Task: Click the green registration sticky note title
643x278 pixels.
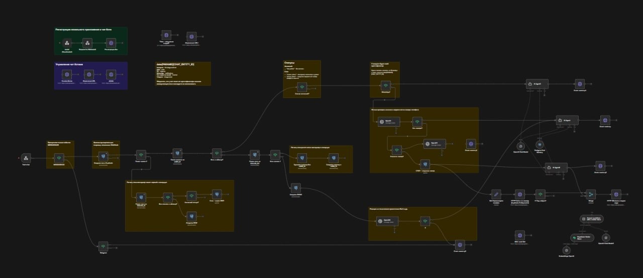Action: [x=83, y=30]
